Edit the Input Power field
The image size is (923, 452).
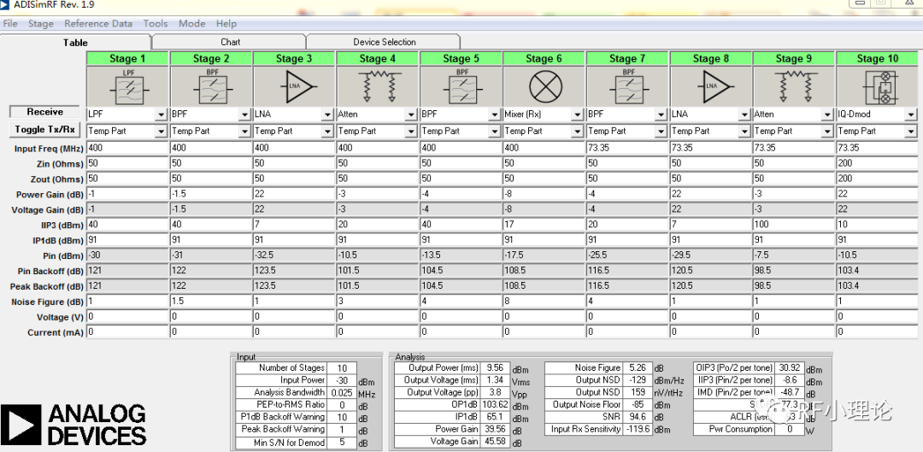pyautogui.click(x=341, y=380)
